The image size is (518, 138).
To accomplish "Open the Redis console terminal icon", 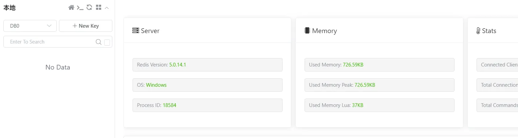I will [x=80, y=7].
